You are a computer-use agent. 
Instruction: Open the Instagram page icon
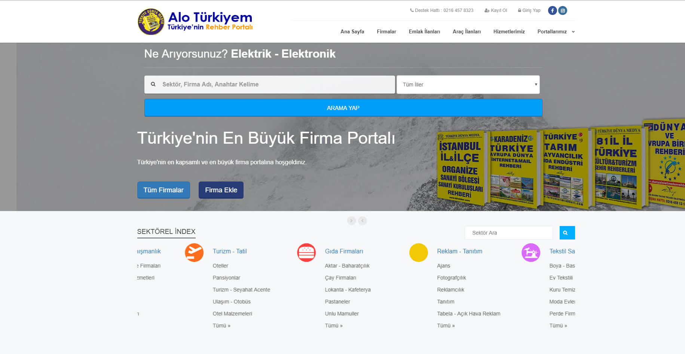[563, 10]
